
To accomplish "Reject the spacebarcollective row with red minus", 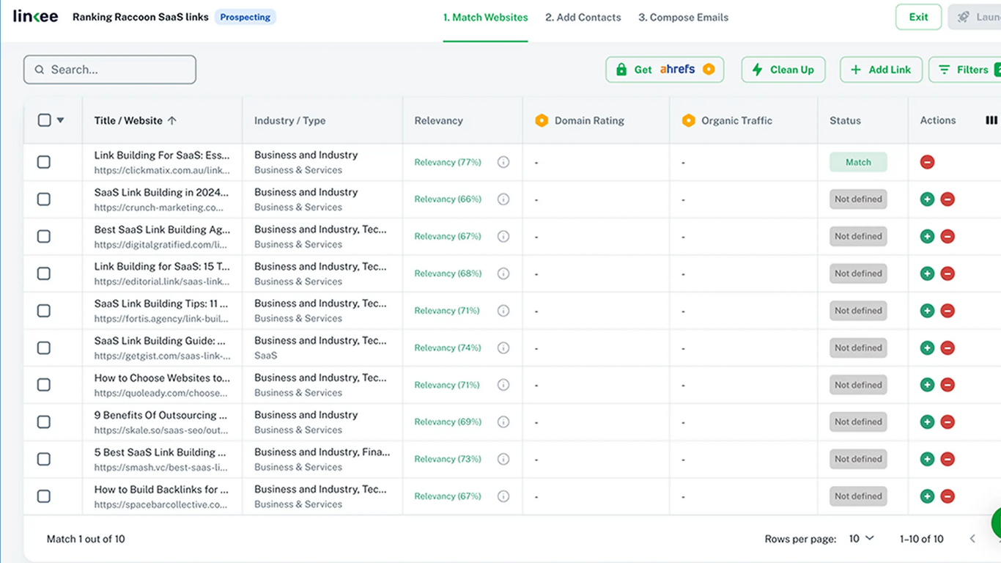I will [948, 496].
